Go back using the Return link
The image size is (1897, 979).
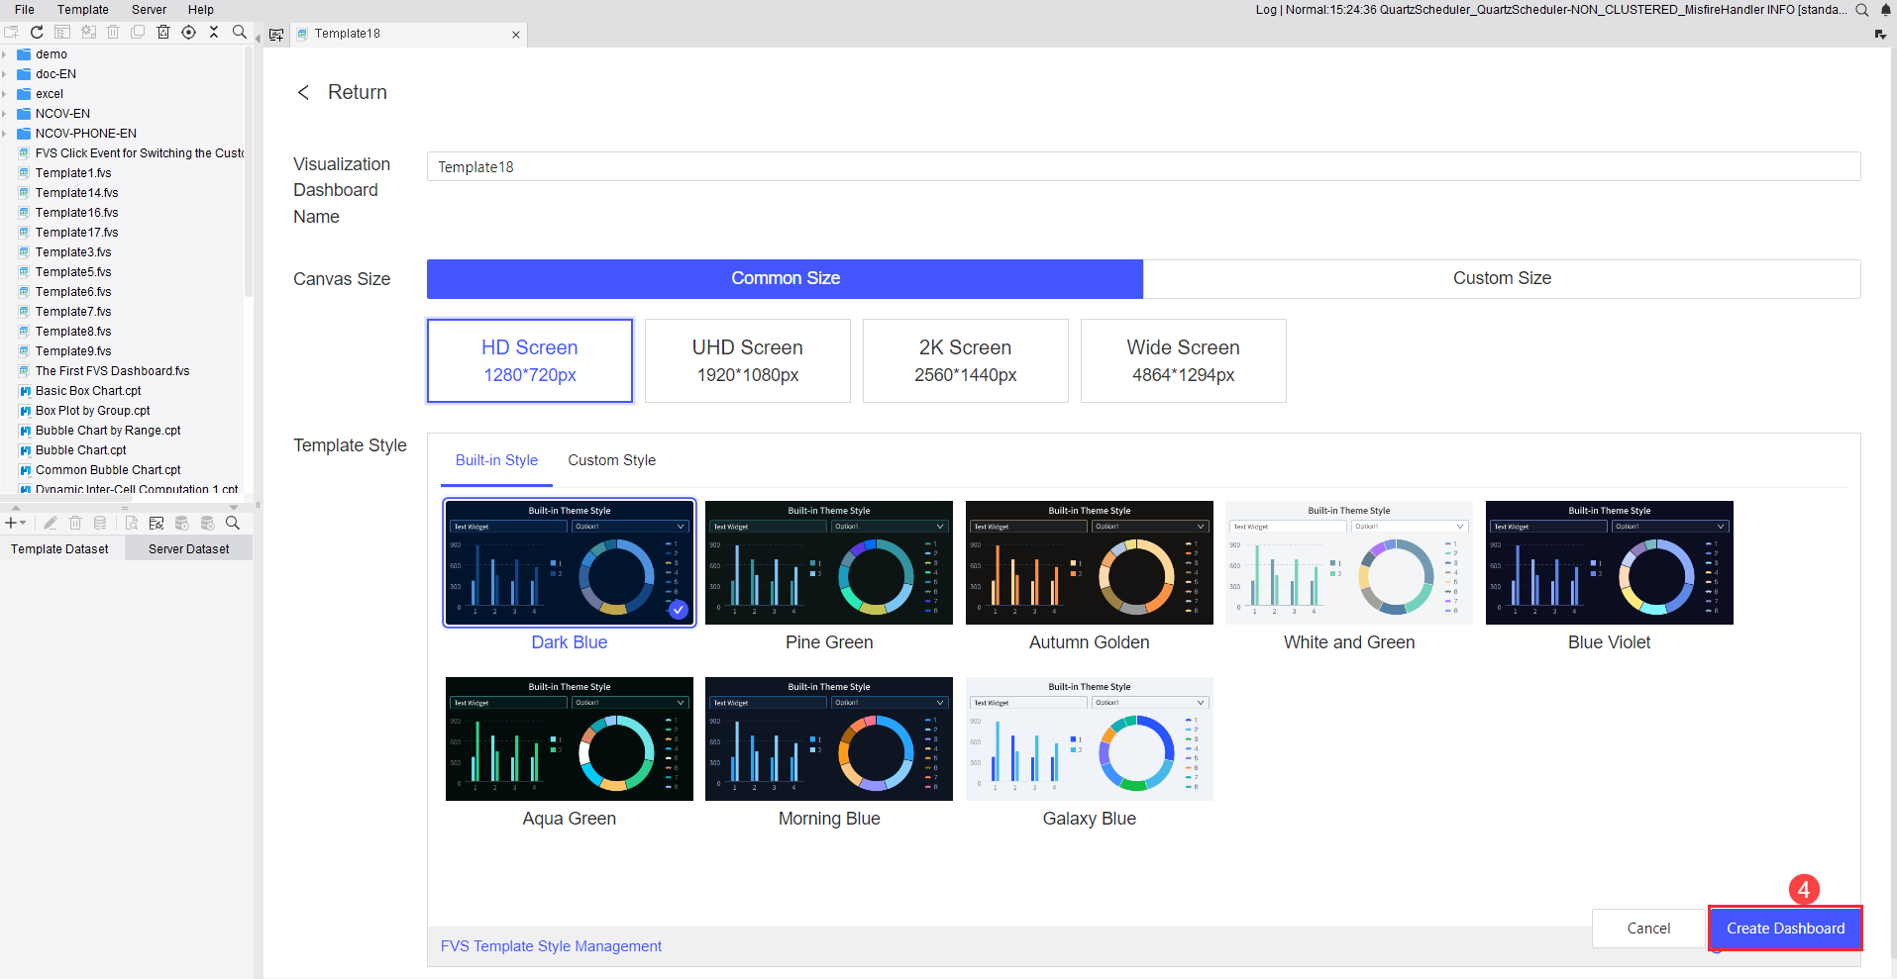click(343, 92)
